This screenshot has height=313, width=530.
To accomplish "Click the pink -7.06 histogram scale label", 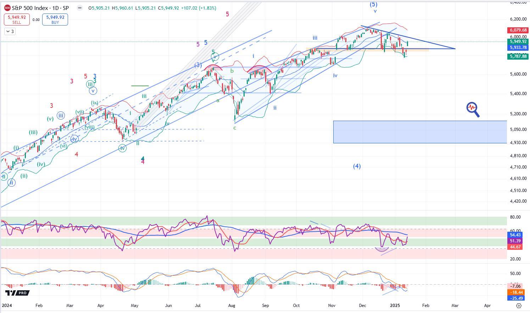I will [515, 286].
